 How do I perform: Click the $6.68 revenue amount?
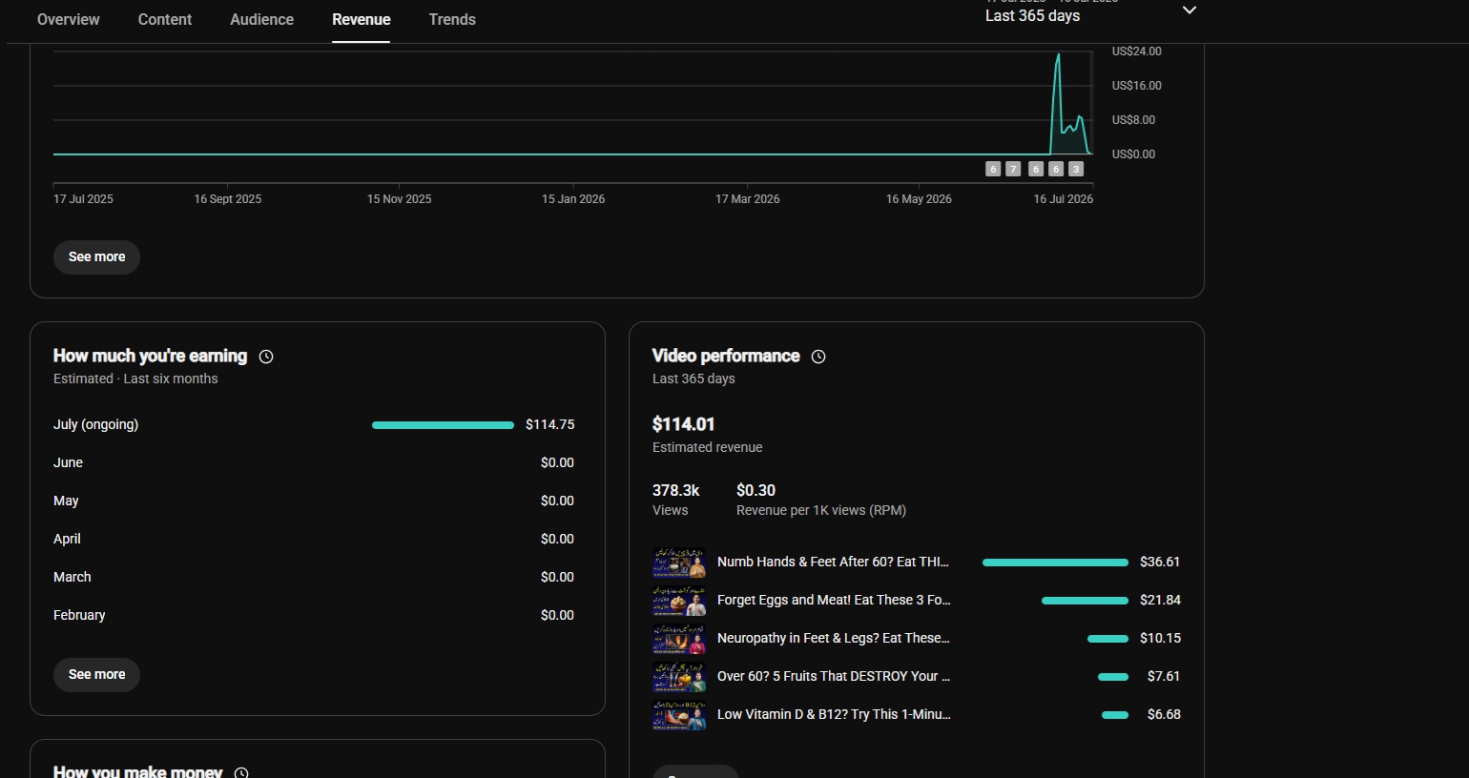tap(1164, 715)
